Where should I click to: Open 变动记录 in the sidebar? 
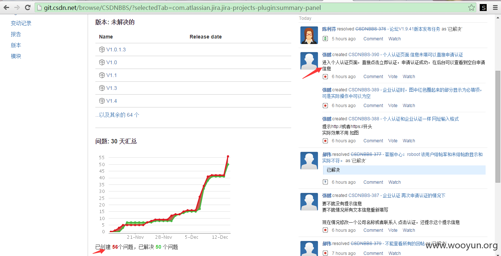click(x=21, y=23)
